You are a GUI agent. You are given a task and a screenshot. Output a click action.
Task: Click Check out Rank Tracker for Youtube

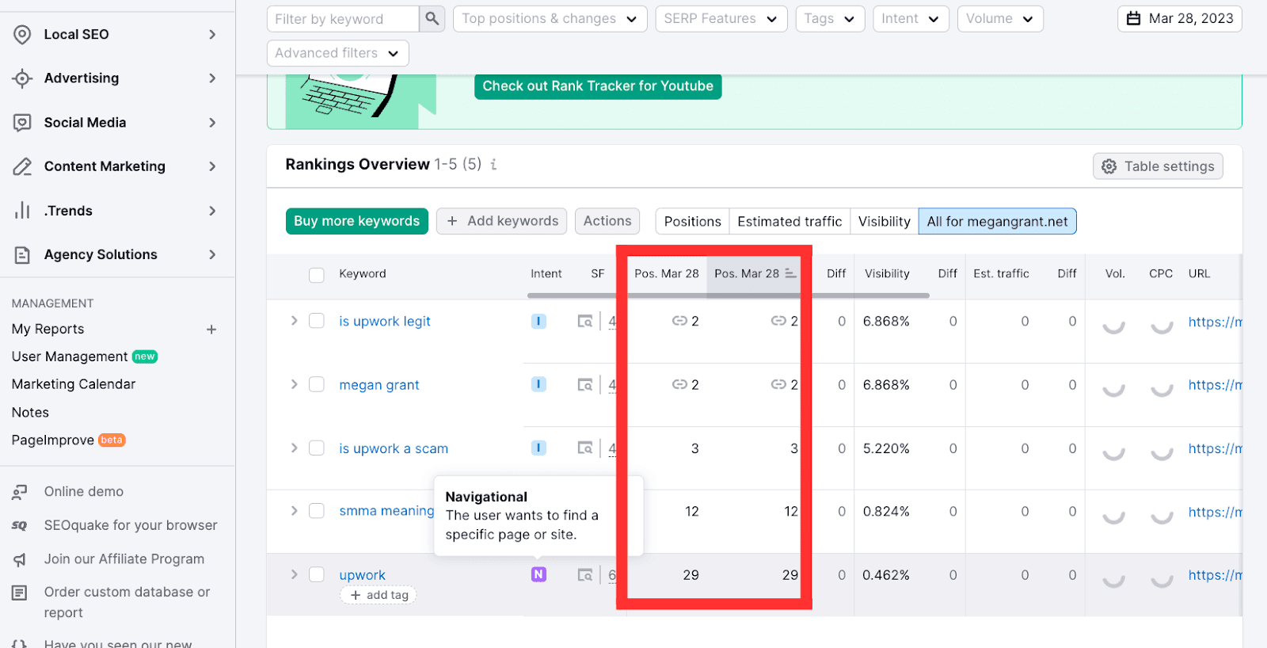pos(598,86)
